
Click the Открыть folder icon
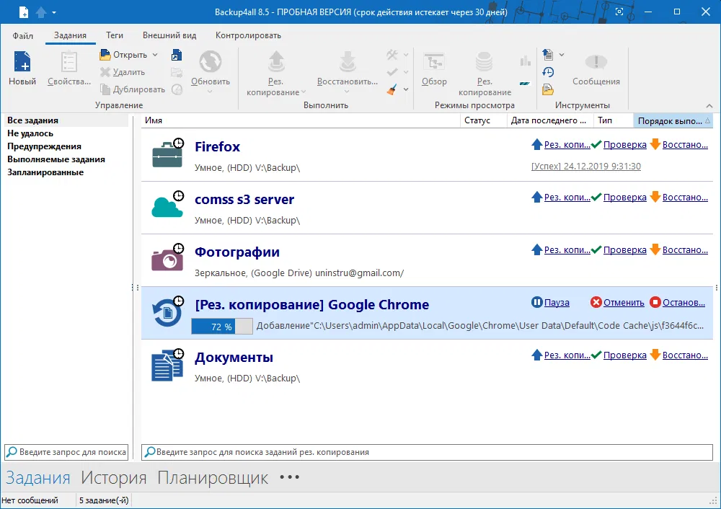click(105, 55)
